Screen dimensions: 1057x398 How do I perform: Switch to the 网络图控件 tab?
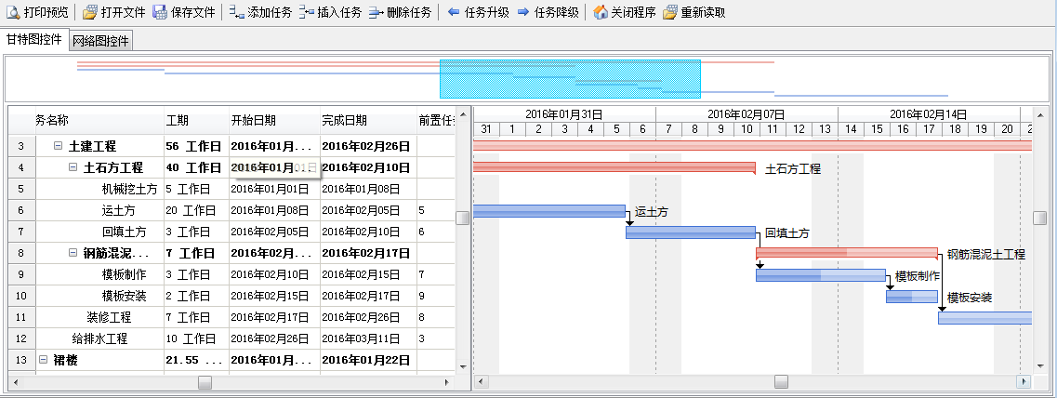tap(100, 41)
